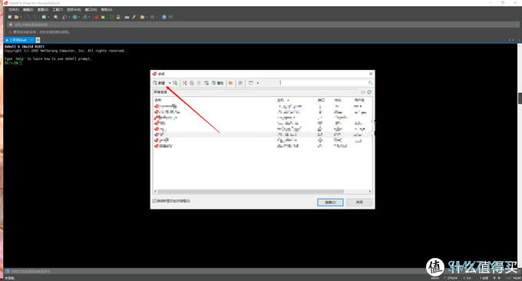Screen dimensions: 522x281
Task: Close the Sessions dialog with the X
Action: (371, 74)
